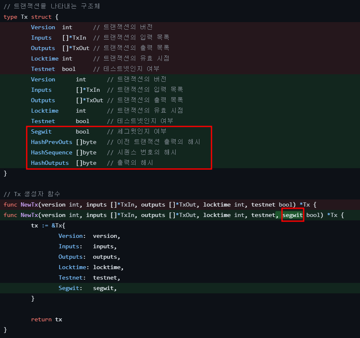
Task: Click the 'Inputs:' key in the Tx literal
Action: (x=70, y=246)
